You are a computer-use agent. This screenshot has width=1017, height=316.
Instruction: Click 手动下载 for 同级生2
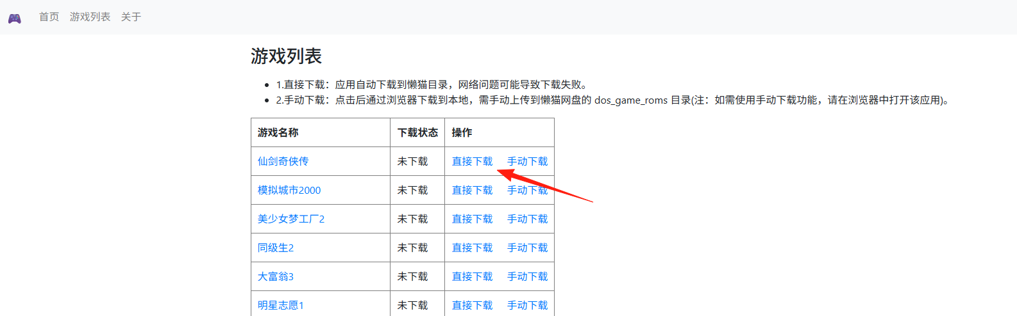[527, 248]
